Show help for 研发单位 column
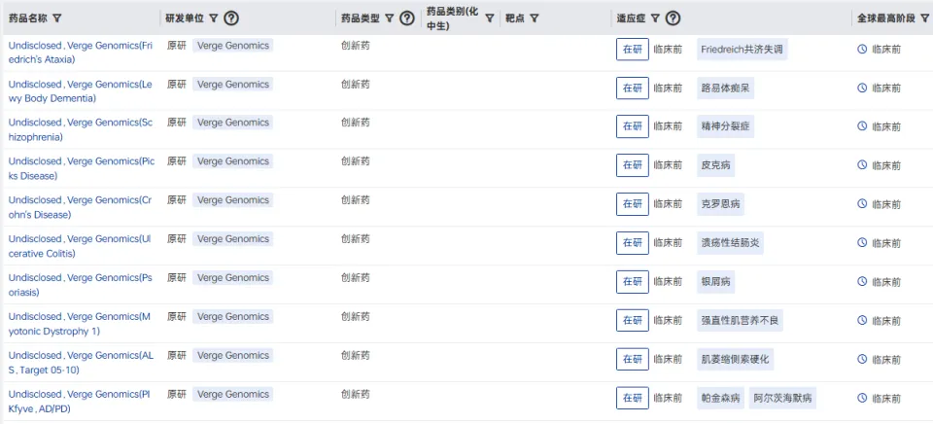The image size is (933, 424). coord(231,18)
